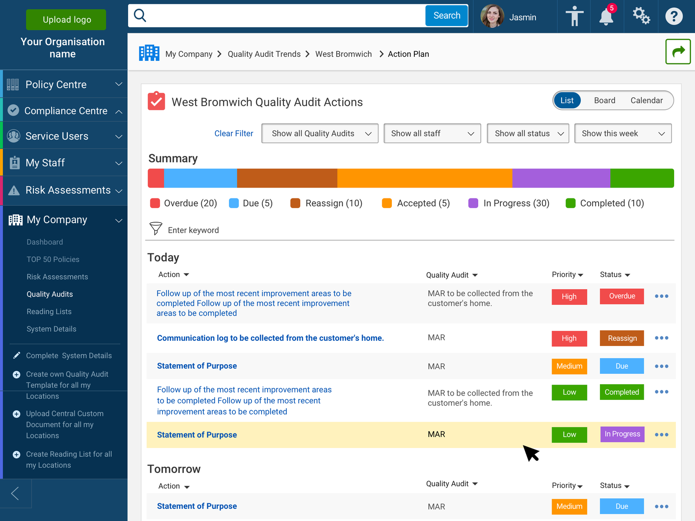This screenshot has height=521, width=695.
Task: Click plus icon for Upload Central Custom Document
Action: pyautogui.click(x=17, y=414)
